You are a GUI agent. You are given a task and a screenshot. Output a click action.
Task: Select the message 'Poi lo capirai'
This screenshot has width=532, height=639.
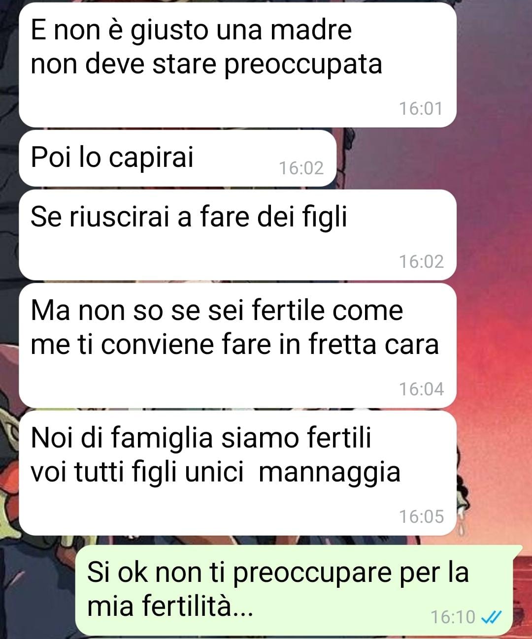click(177, 158)
